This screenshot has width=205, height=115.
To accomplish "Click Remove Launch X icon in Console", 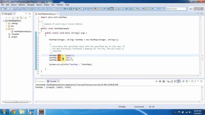I will click(x=160, y=81).
